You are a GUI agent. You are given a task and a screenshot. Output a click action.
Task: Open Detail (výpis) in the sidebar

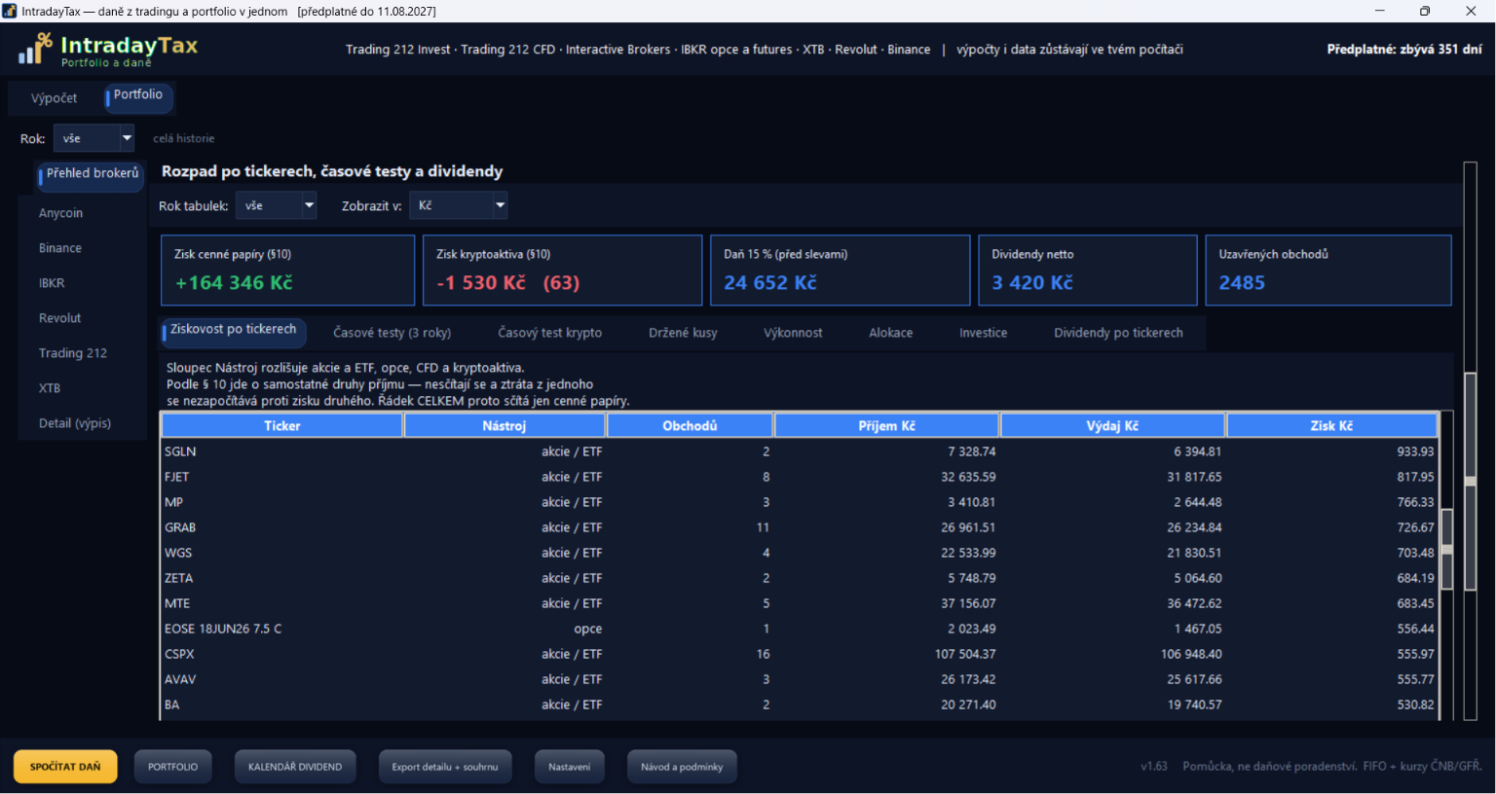75,423
